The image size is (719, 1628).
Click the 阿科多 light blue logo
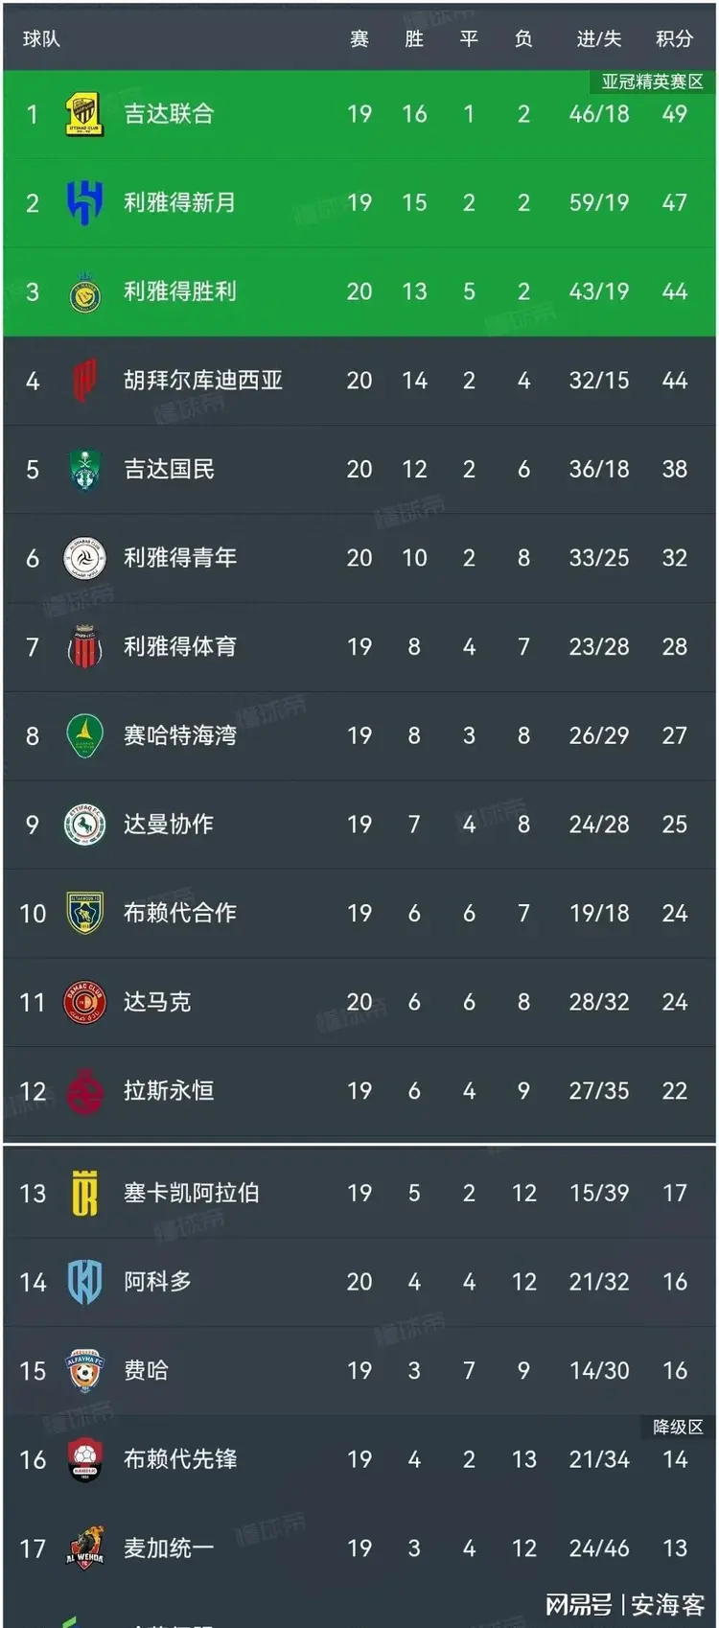point(84,1282)
